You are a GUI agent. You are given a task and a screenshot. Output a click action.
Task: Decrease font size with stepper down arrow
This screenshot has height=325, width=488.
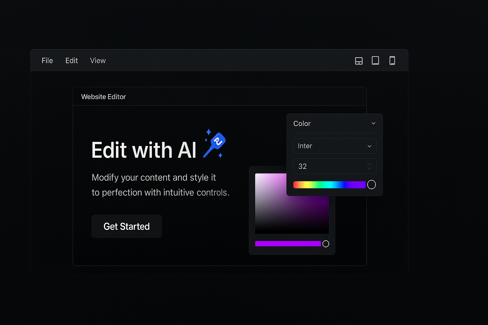click(369, 169)
